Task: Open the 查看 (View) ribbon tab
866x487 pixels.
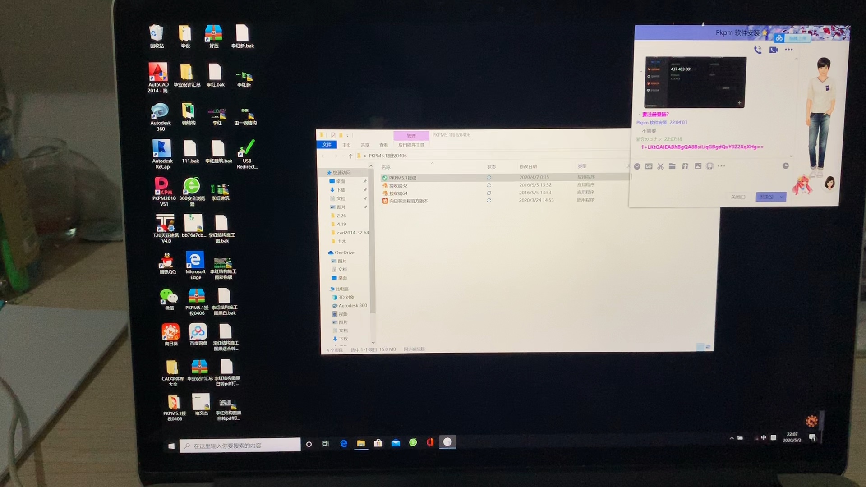Action: (383, 145)
